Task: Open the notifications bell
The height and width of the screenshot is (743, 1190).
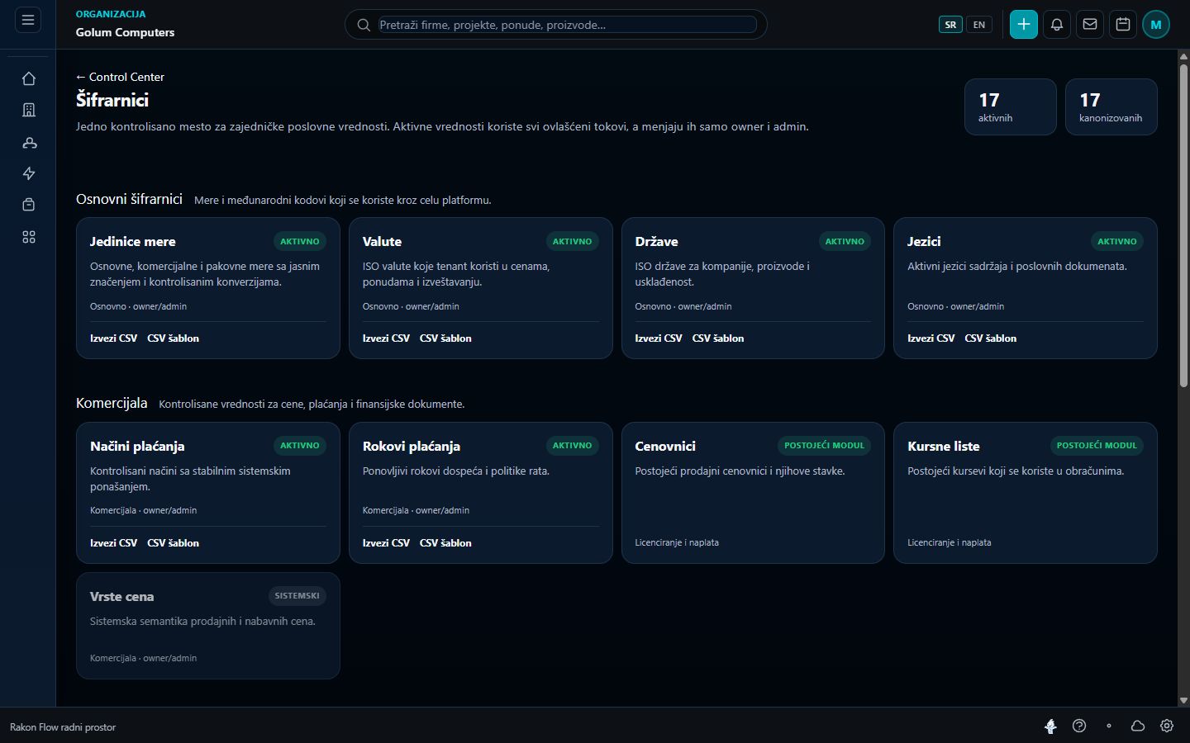Action: (x=1057, y=24)
